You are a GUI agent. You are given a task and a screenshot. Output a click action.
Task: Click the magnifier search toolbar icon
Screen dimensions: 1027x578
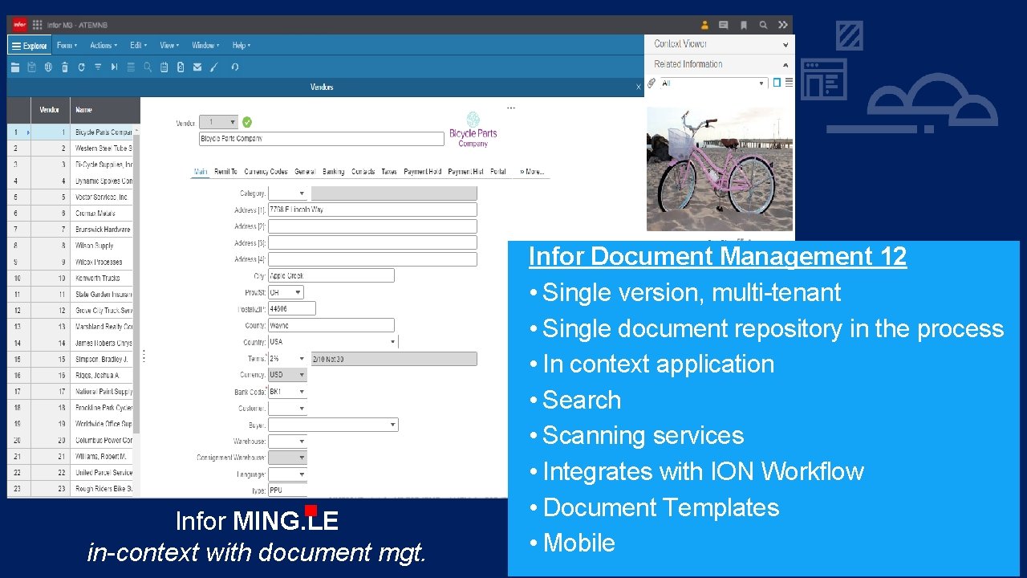148,67
